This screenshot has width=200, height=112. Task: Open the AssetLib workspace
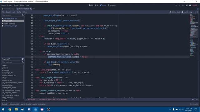click(x=112, y=5)
